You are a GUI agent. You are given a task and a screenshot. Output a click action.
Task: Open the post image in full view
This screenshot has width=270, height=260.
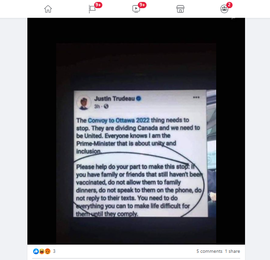[136, 131]
